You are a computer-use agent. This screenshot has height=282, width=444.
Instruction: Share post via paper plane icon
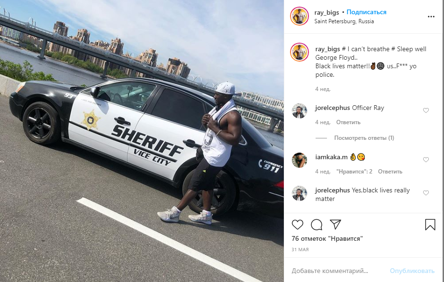[335, 225]
